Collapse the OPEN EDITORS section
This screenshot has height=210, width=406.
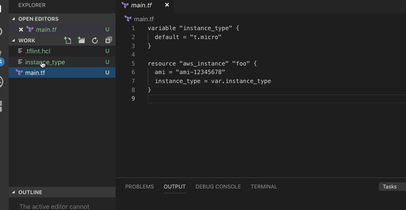13,19
